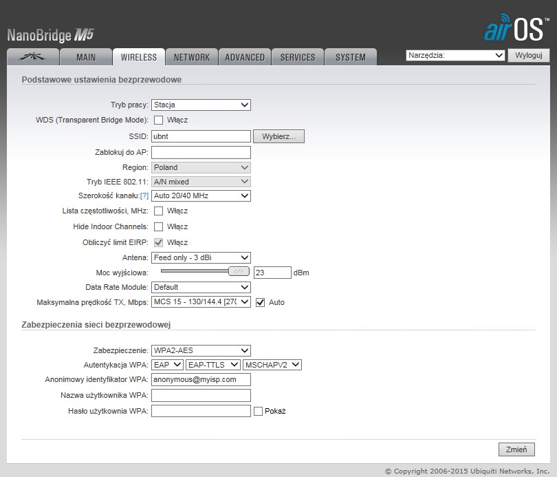
Task: Click the airOS logo
Action: [516, 28]
